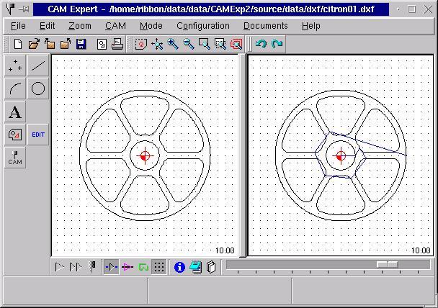Viewport: 438px width, 308px height.
Task: Select the Arc drawing tool
Action: point(15,89)
